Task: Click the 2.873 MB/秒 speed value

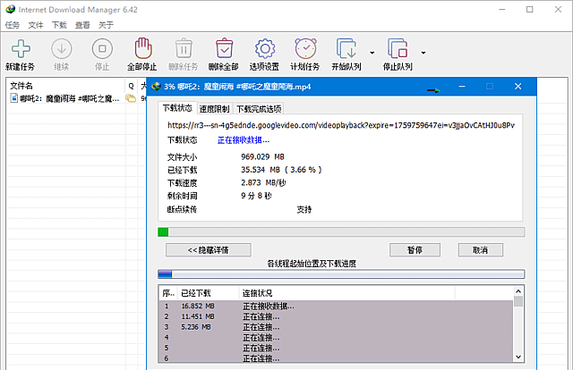Action: tap(263, 183)
